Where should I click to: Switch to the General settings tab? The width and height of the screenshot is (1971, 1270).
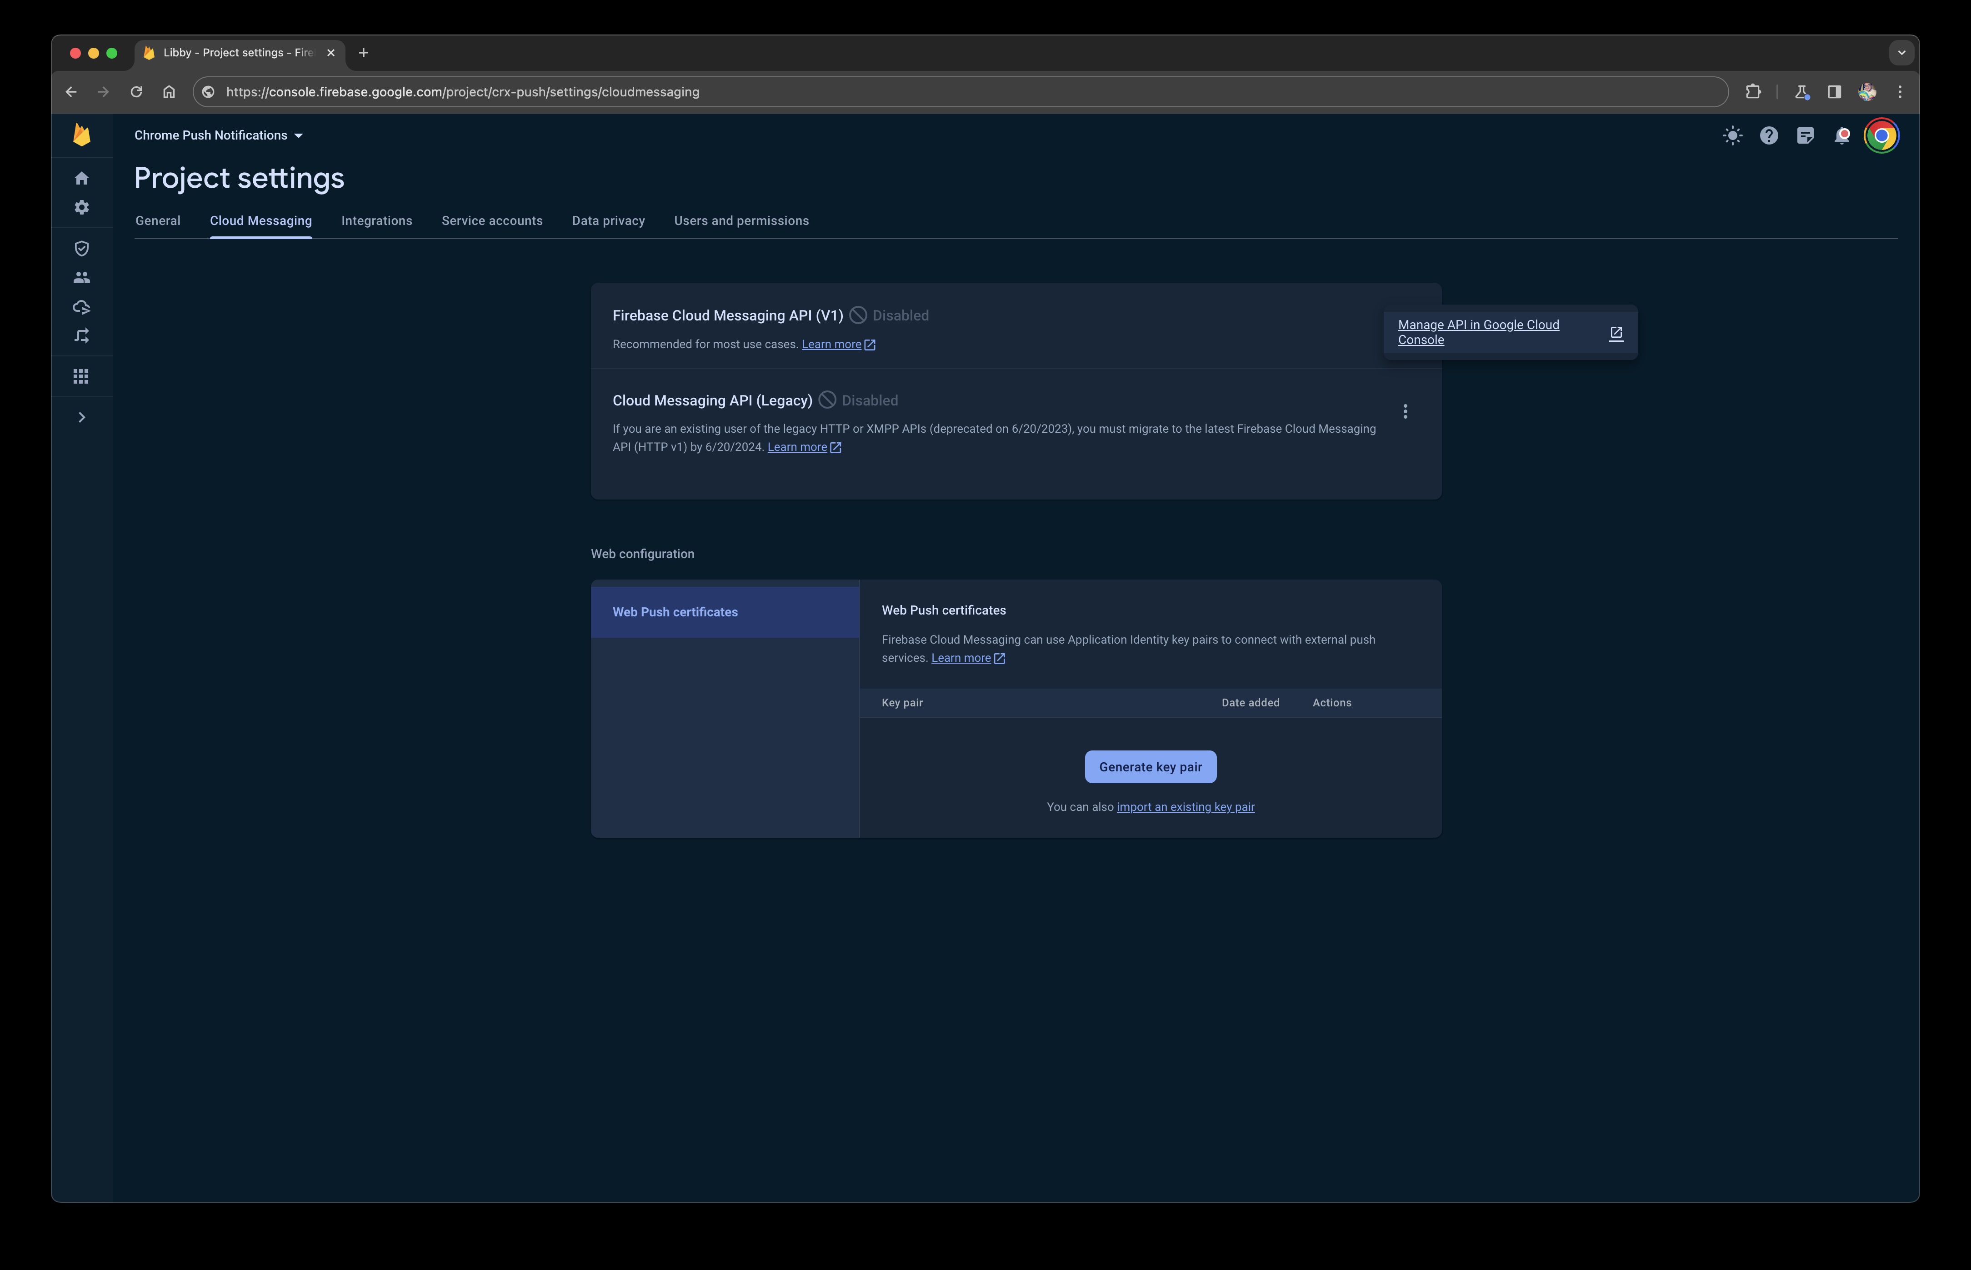click(x=156, y=220)
